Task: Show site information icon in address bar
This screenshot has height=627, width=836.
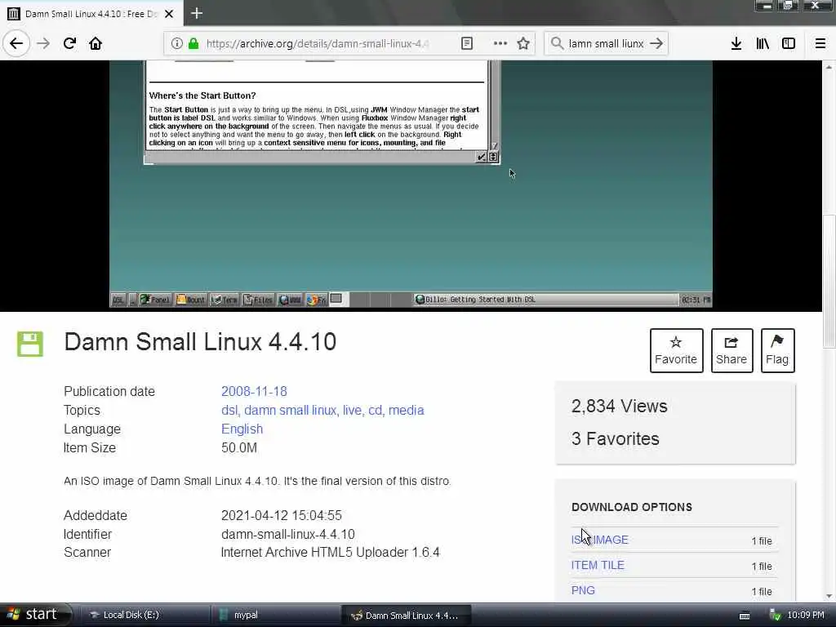Action: pyautogui.click(x=176, y=43)
